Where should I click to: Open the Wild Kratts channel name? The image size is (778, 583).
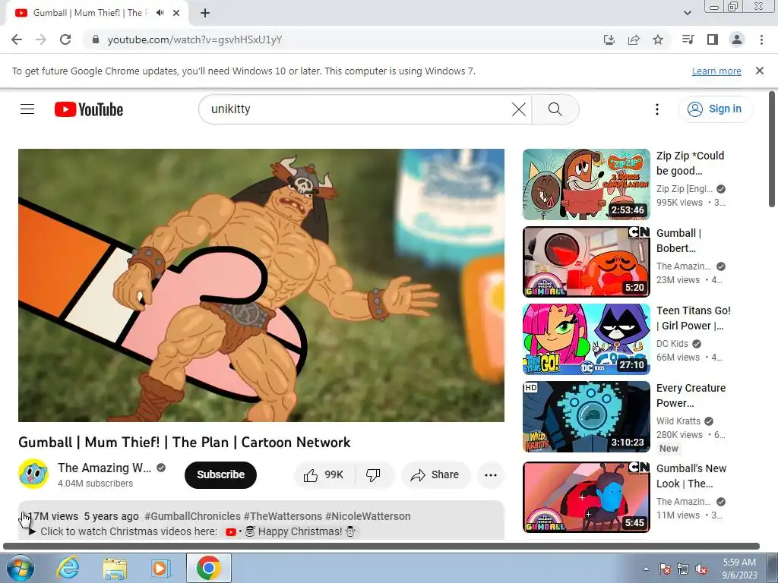[x=678, y=421]
